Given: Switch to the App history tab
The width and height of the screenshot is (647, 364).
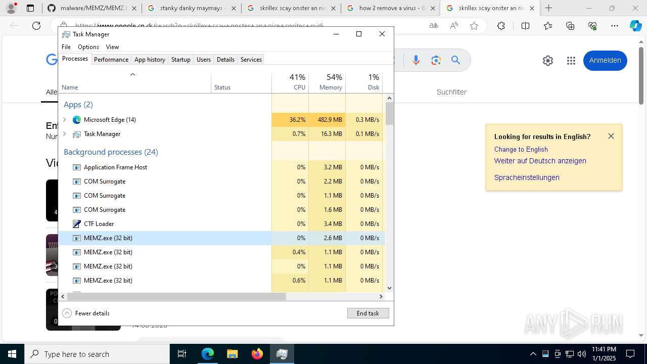Looking at the screenshot, I should tap(150, 60).
